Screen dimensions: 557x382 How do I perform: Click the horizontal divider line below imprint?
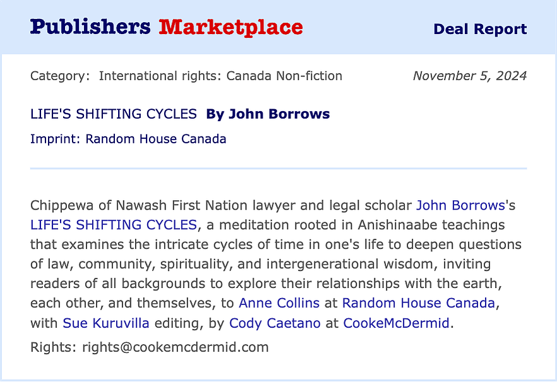278,169
